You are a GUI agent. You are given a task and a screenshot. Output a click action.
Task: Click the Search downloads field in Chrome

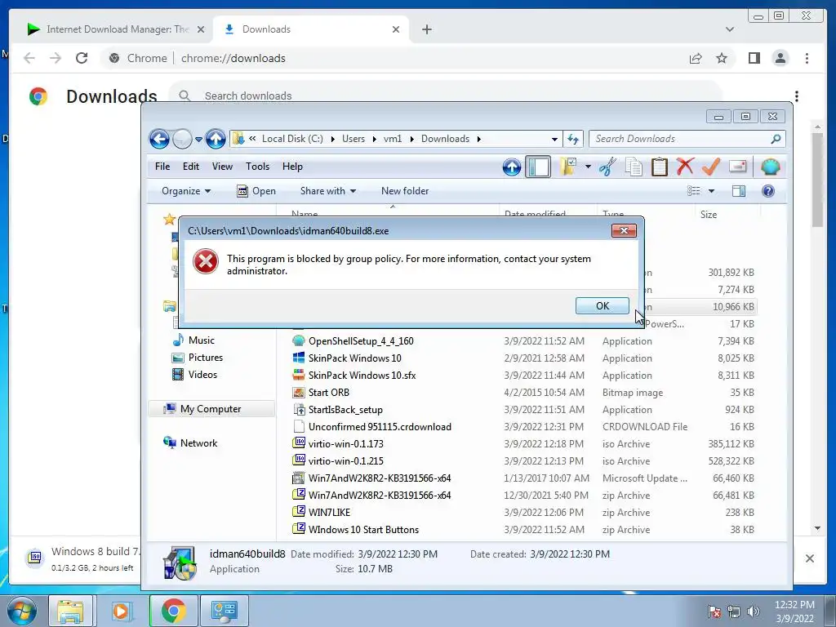[445, 96]
